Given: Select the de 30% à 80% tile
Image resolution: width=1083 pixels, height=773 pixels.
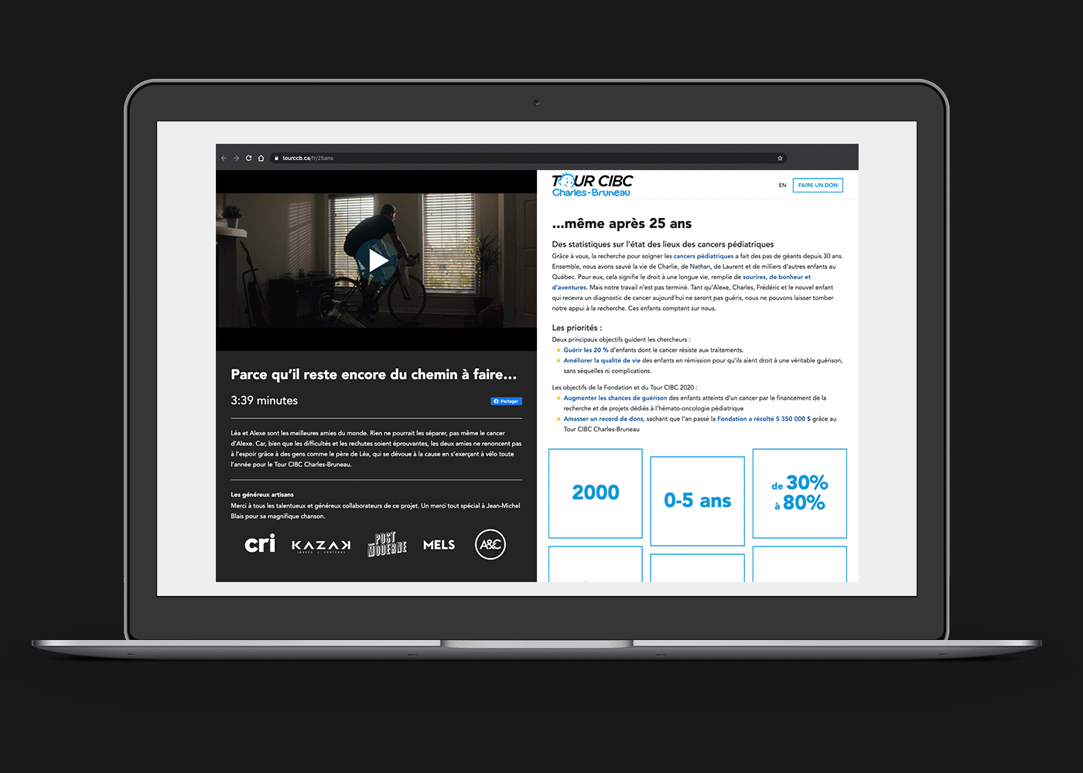Looking at the screenshot, I should click(800, 493).
